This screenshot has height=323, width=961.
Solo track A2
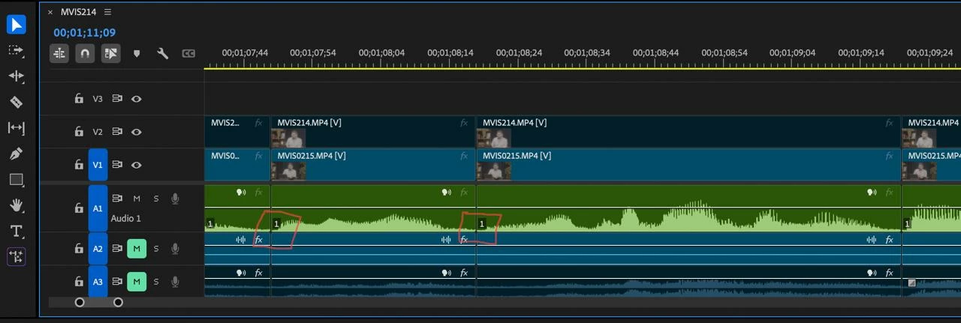click(x=156, y=248)
